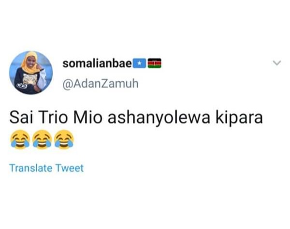Click the middle laughing-crying emoji
Image resolution: width=290 pixels, height=229 pixels.
(x=42, y=139)
